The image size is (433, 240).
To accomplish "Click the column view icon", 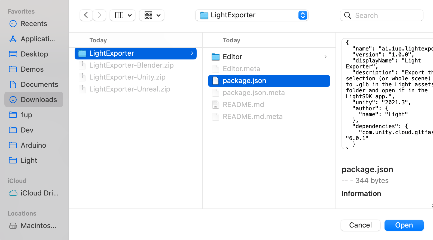I will pyautogui.click(x=119, y=15).
